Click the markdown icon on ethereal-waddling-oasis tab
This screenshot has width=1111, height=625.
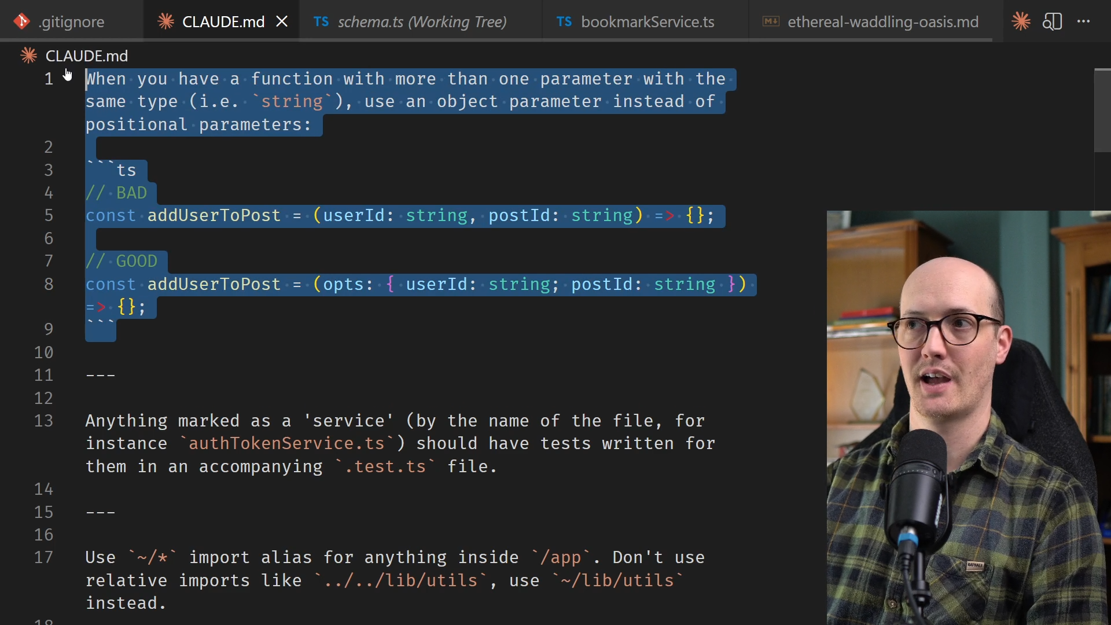[771, 21]
